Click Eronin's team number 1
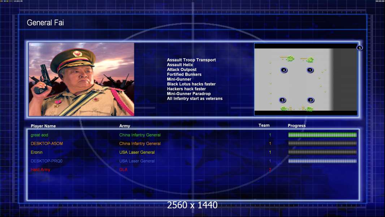The image size is (385, 217). 270,152
